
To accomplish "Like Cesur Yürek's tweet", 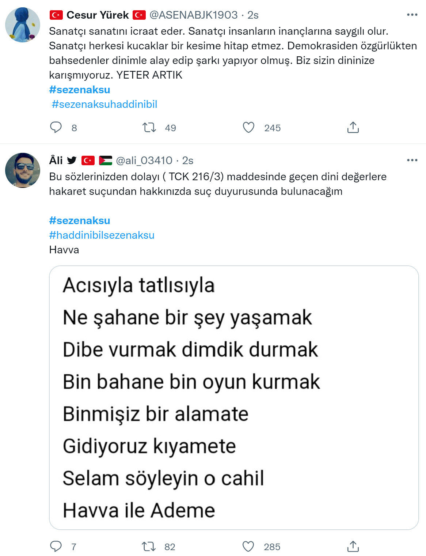I will 248,127.
